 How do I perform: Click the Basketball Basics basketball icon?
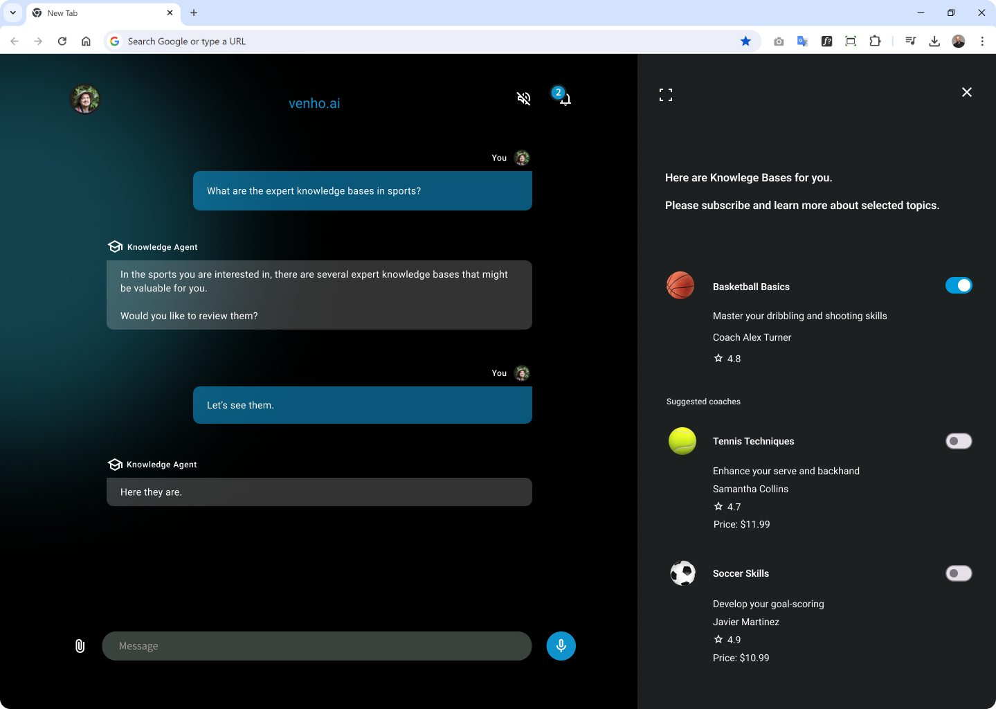(680, 285)
